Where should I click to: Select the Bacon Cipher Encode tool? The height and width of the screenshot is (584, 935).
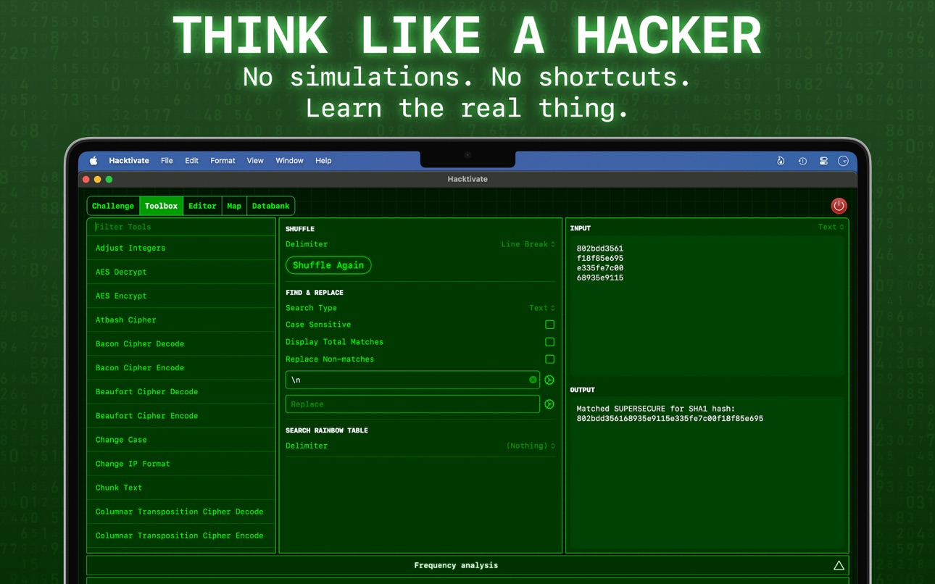181,367
